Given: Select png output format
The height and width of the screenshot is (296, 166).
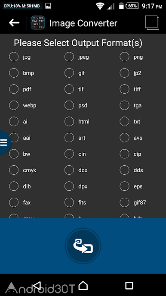Looking at the screenshot, I should (131, 57).
